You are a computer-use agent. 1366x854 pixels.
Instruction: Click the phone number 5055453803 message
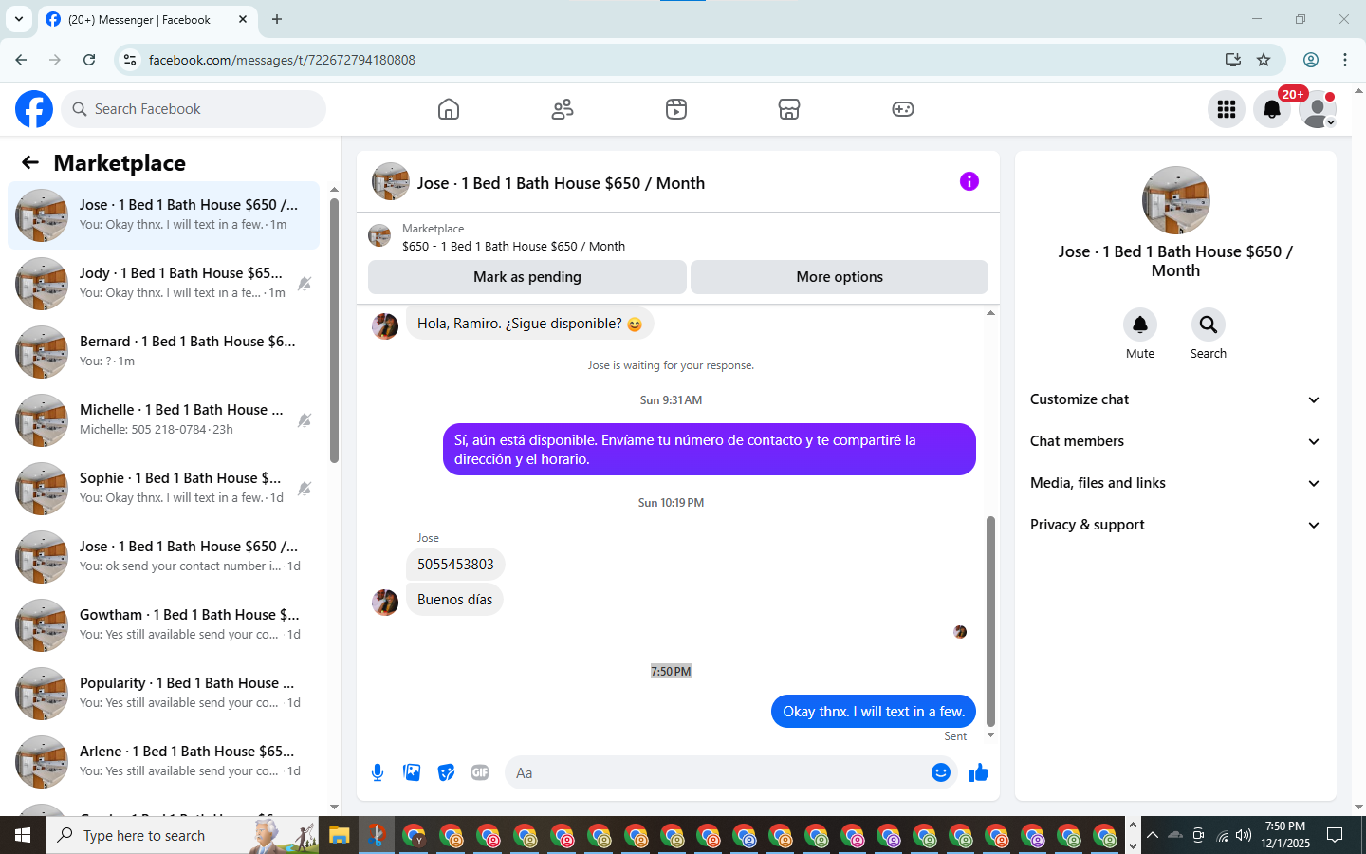[x=455, y=565]
